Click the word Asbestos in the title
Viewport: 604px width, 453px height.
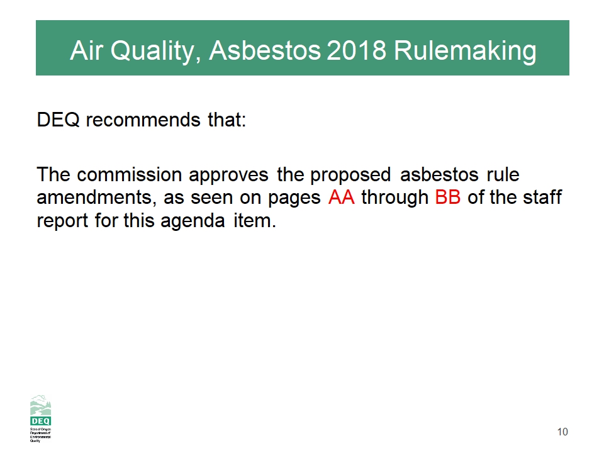[x=265, y=51]
